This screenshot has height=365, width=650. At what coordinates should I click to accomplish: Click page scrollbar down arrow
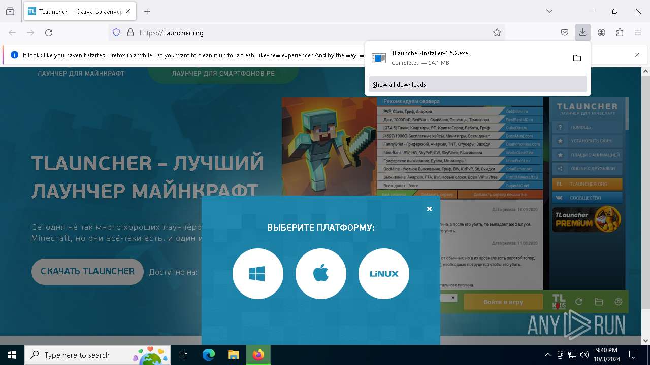click(645, 340)
